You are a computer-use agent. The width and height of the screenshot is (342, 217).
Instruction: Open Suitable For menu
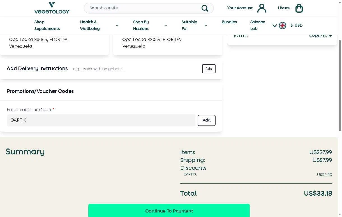[189, 25]
